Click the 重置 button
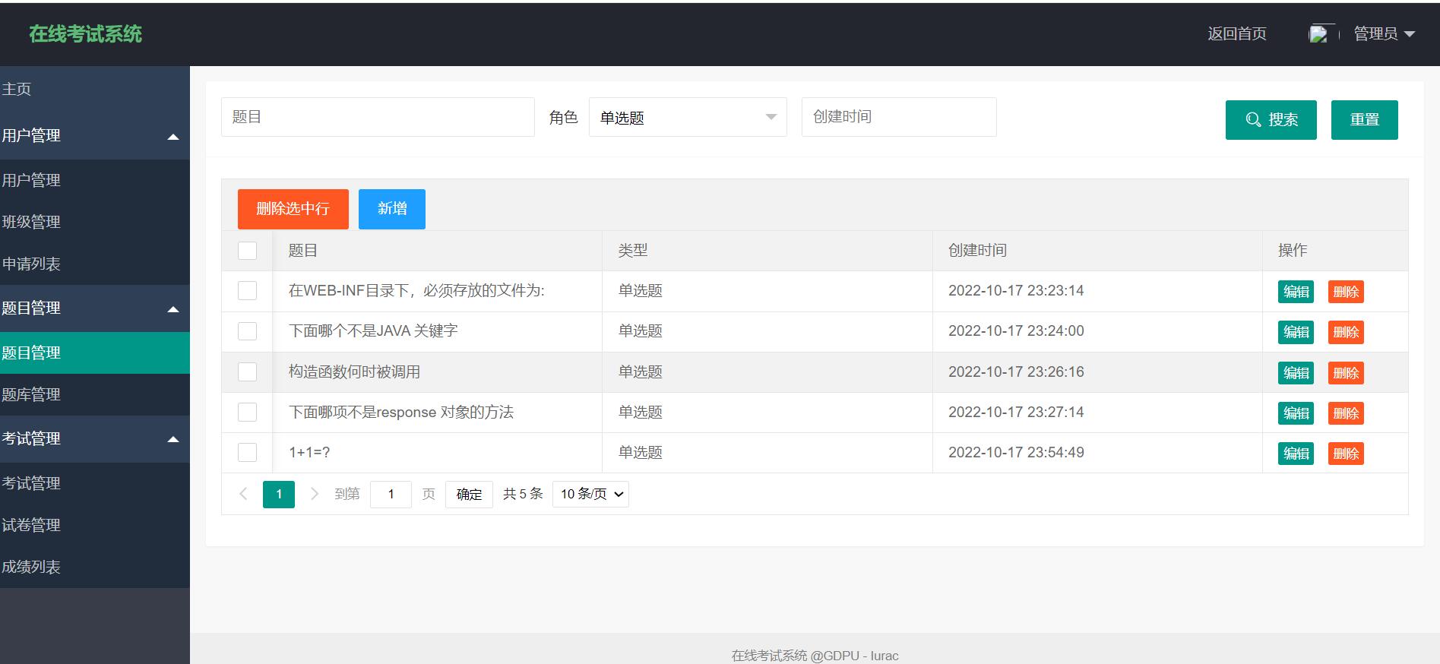This screenshot has width=1440, height=664. 1364,120
